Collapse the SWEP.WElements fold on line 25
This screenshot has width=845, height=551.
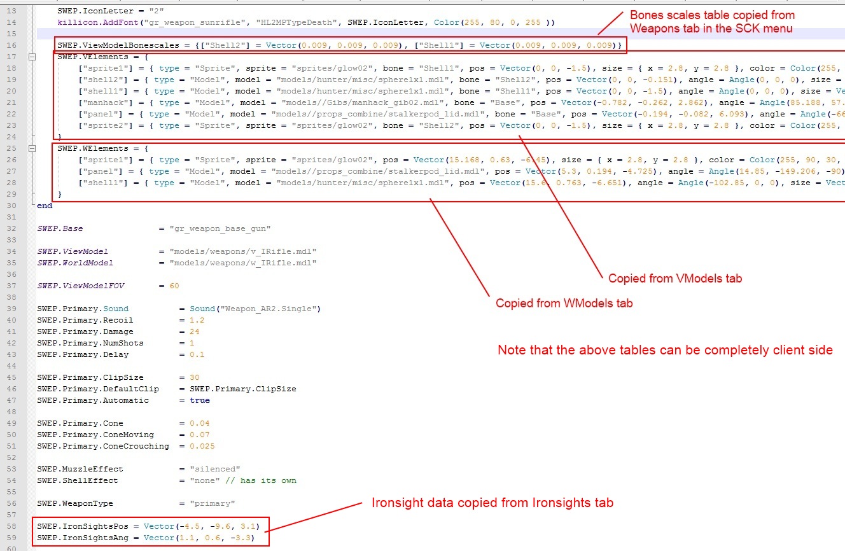31,149
